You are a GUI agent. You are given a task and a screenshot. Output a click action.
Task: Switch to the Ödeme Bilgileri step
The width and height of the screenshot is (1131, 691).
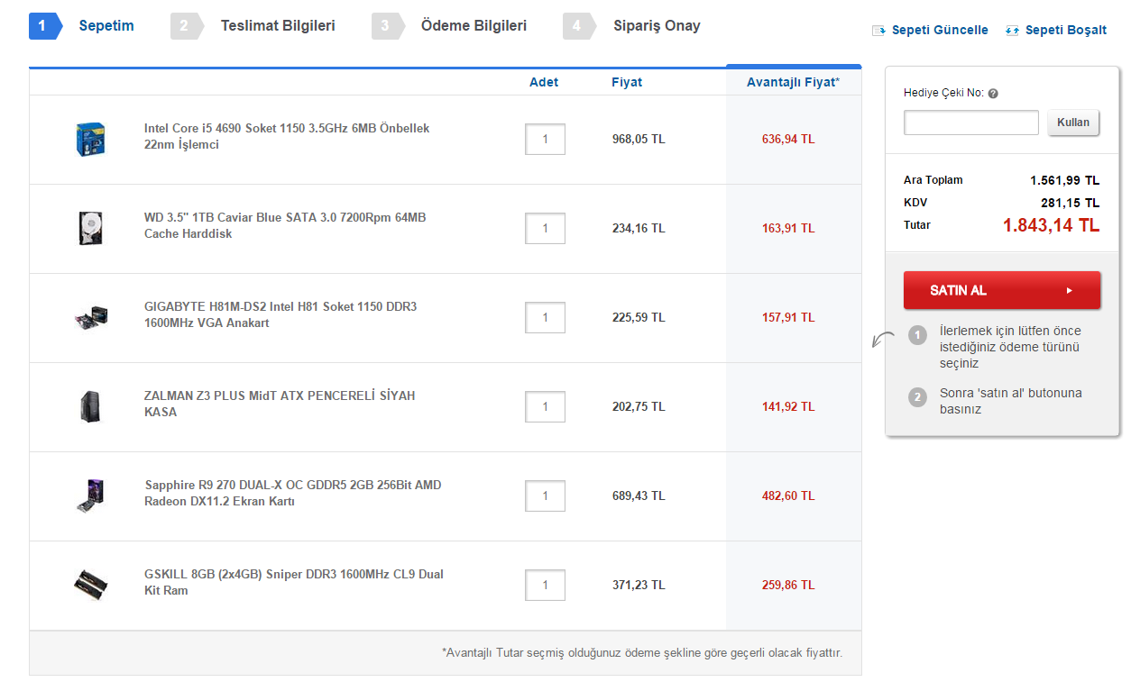[474, 26]
